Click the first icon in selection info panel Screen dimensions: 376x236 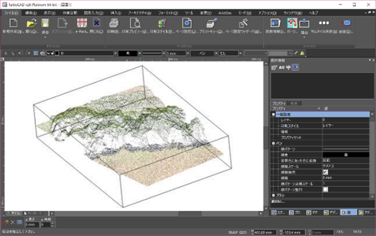click(x=274, y=67)
